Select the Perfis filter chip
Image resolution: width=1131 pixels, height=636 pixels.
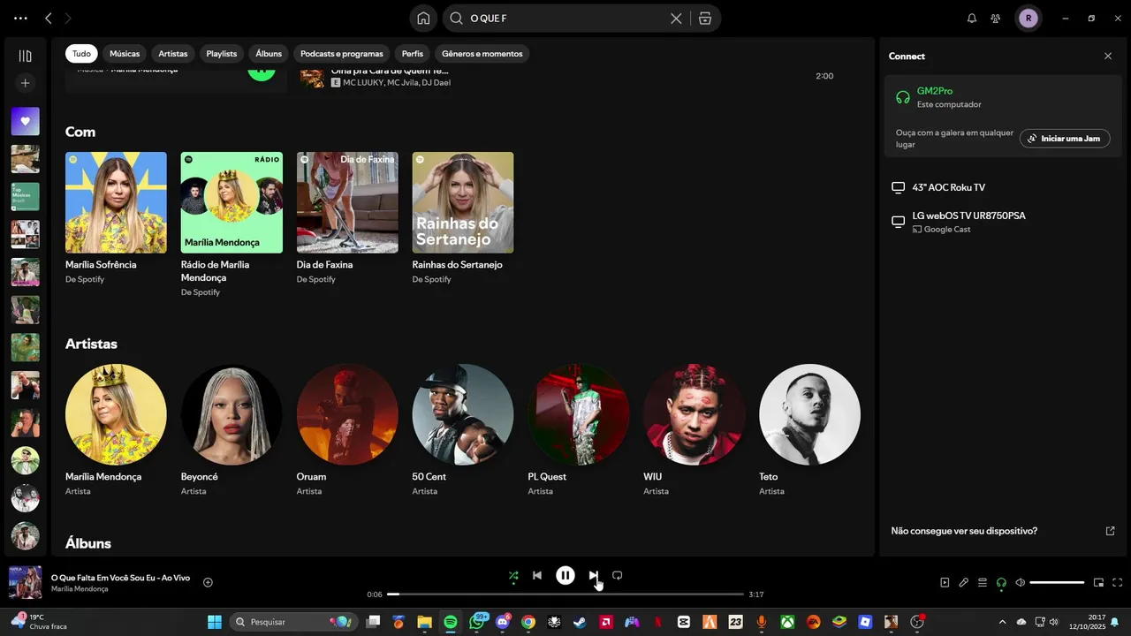[413, 54]
